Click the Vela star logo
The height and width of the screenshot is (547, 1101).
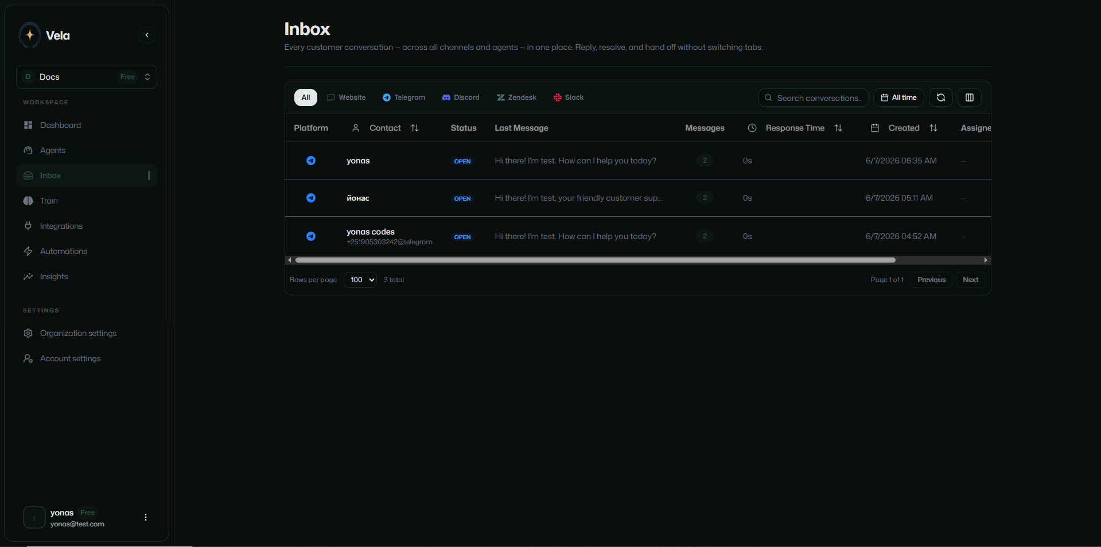click(30, 35)
